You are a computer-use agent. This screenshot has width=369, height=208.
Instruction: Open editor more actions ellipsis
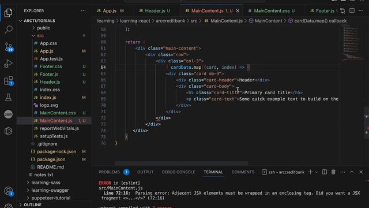tap(361, 11)
